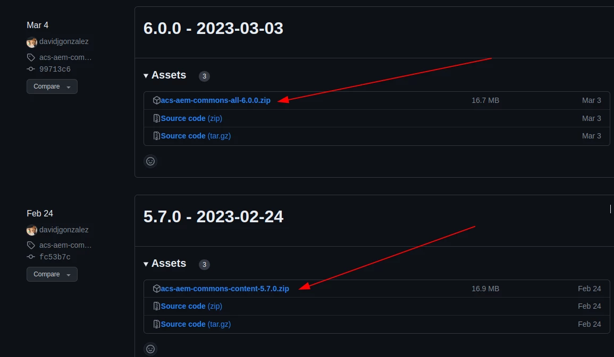Viewport: 614px width, 357px height.
Task: Click zip file icon for 5.7.0 Source code (zip)
Action: 157,306
